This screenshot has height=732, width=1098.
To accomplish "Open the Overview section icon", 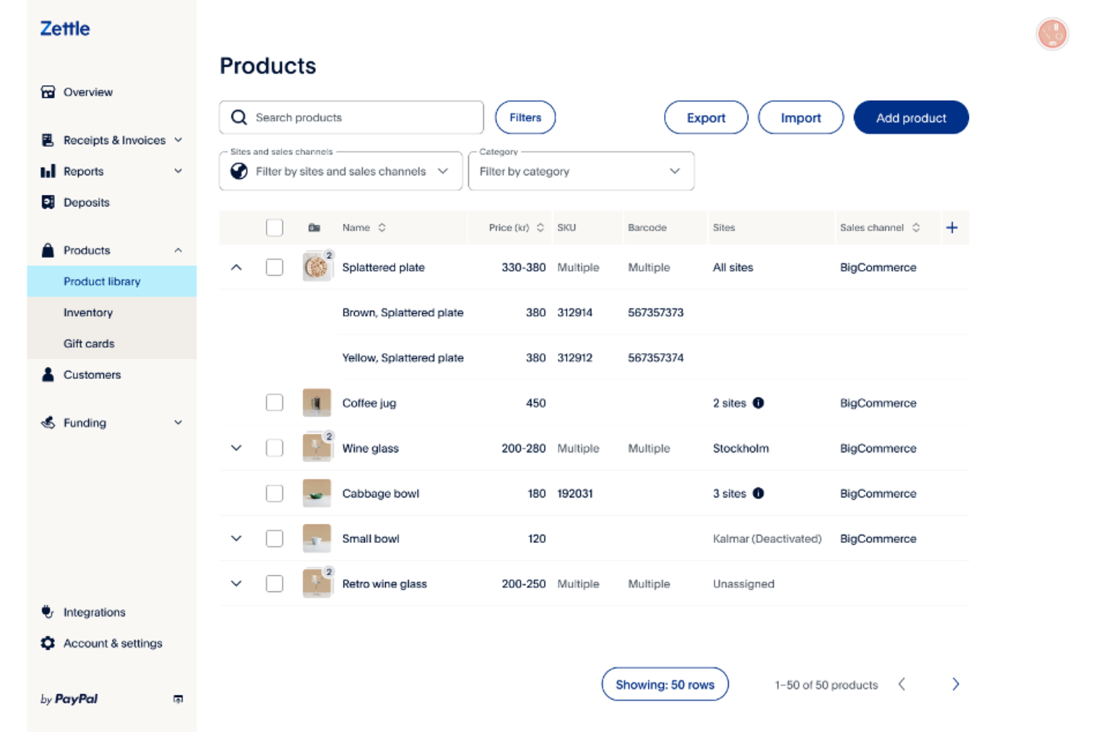I will pyautogui.click(x=47, y=92).
